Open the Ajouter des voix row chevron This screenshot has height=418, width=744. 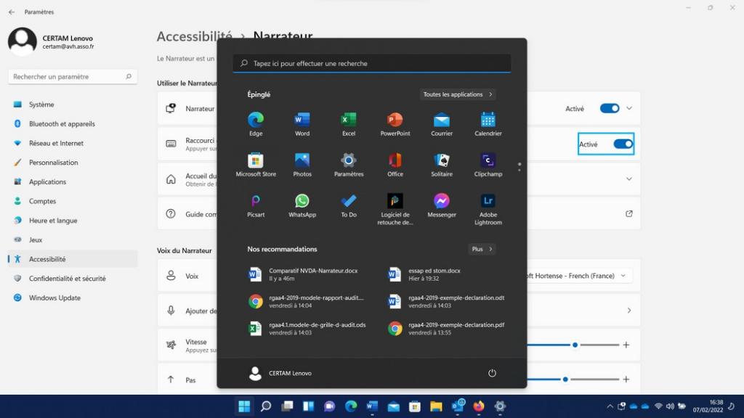(x=629, y=311)
